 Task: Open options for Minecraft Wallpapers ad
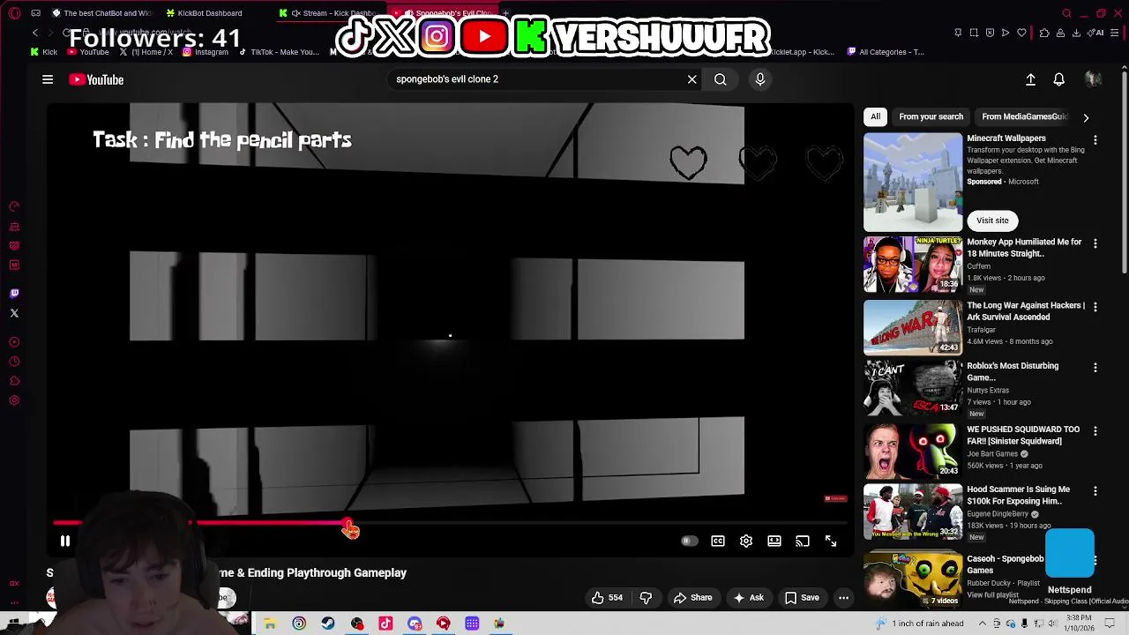coord(1095,140)
